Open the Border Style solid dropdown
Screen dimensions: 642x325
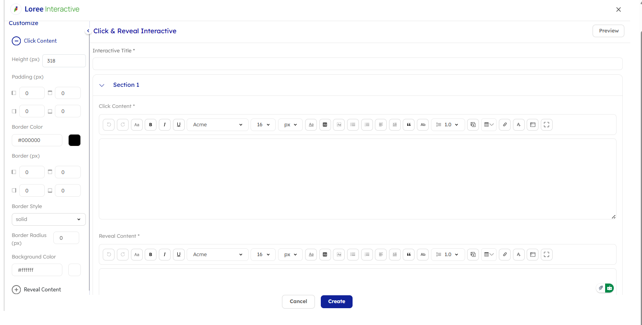pos(49,219)
